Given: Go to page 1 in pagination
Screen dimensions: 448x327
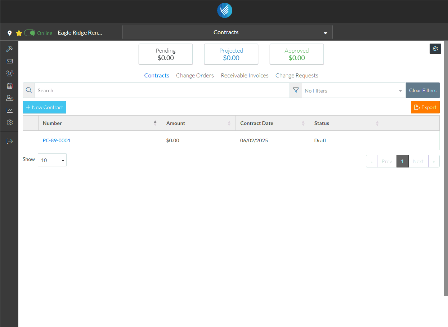Looking at the screenshot, I should tap(402, 161).
